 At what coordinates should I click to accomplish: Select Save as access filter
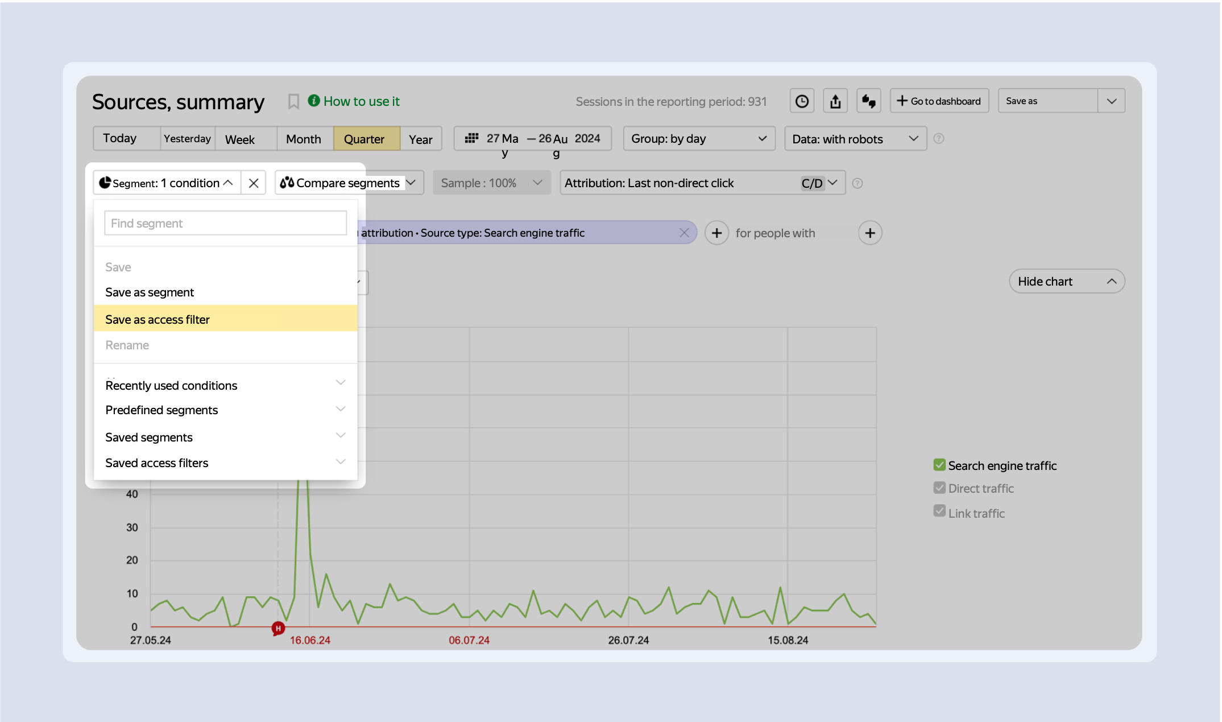[x=226, y=319]
